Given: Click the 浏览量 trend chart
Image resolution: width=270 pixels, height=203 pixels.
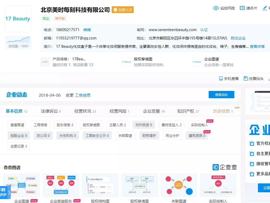Looking at the screenshot, I should tap(18, 40).
